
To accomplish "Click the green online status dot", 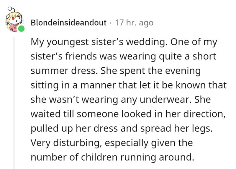I will 21,29.
